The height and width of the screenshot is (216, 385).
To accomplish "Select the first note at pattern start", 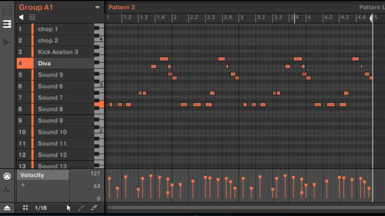I will (x=111, y=105).
